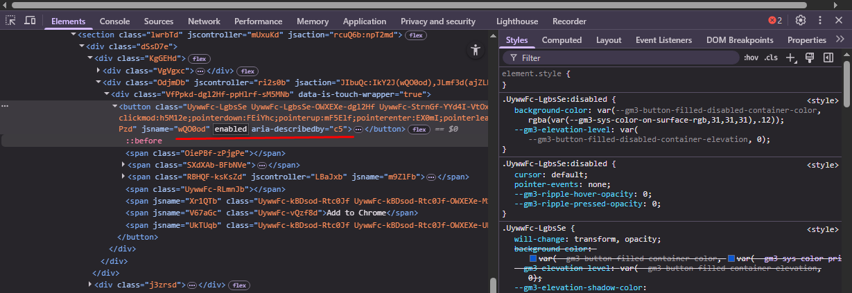Open first <style> source link
Viewport: 852px width, 293px height.
pos(823,100)
